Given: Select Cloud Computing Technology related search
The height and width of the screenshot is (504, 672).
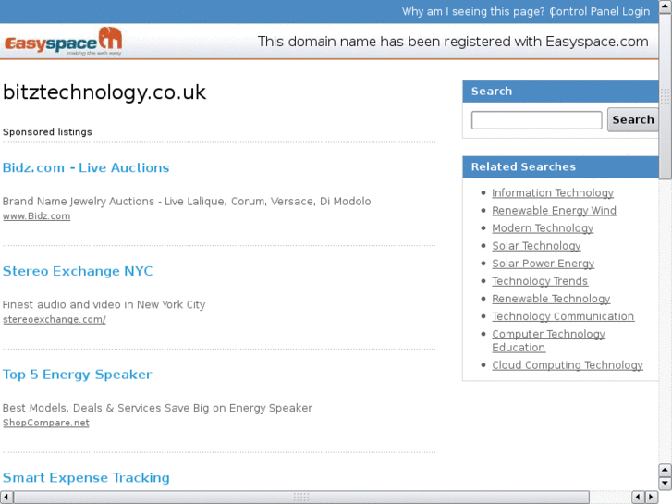Looking at the screenshot, I should click(567, 365).
